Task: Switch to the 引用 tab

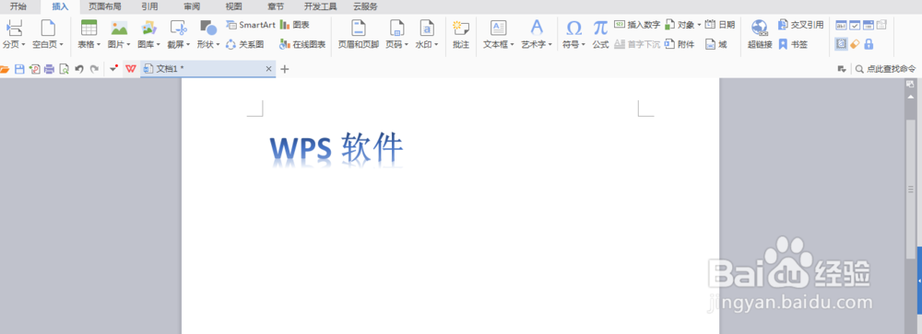Action: pyautogui.click(x=149, y=7)
